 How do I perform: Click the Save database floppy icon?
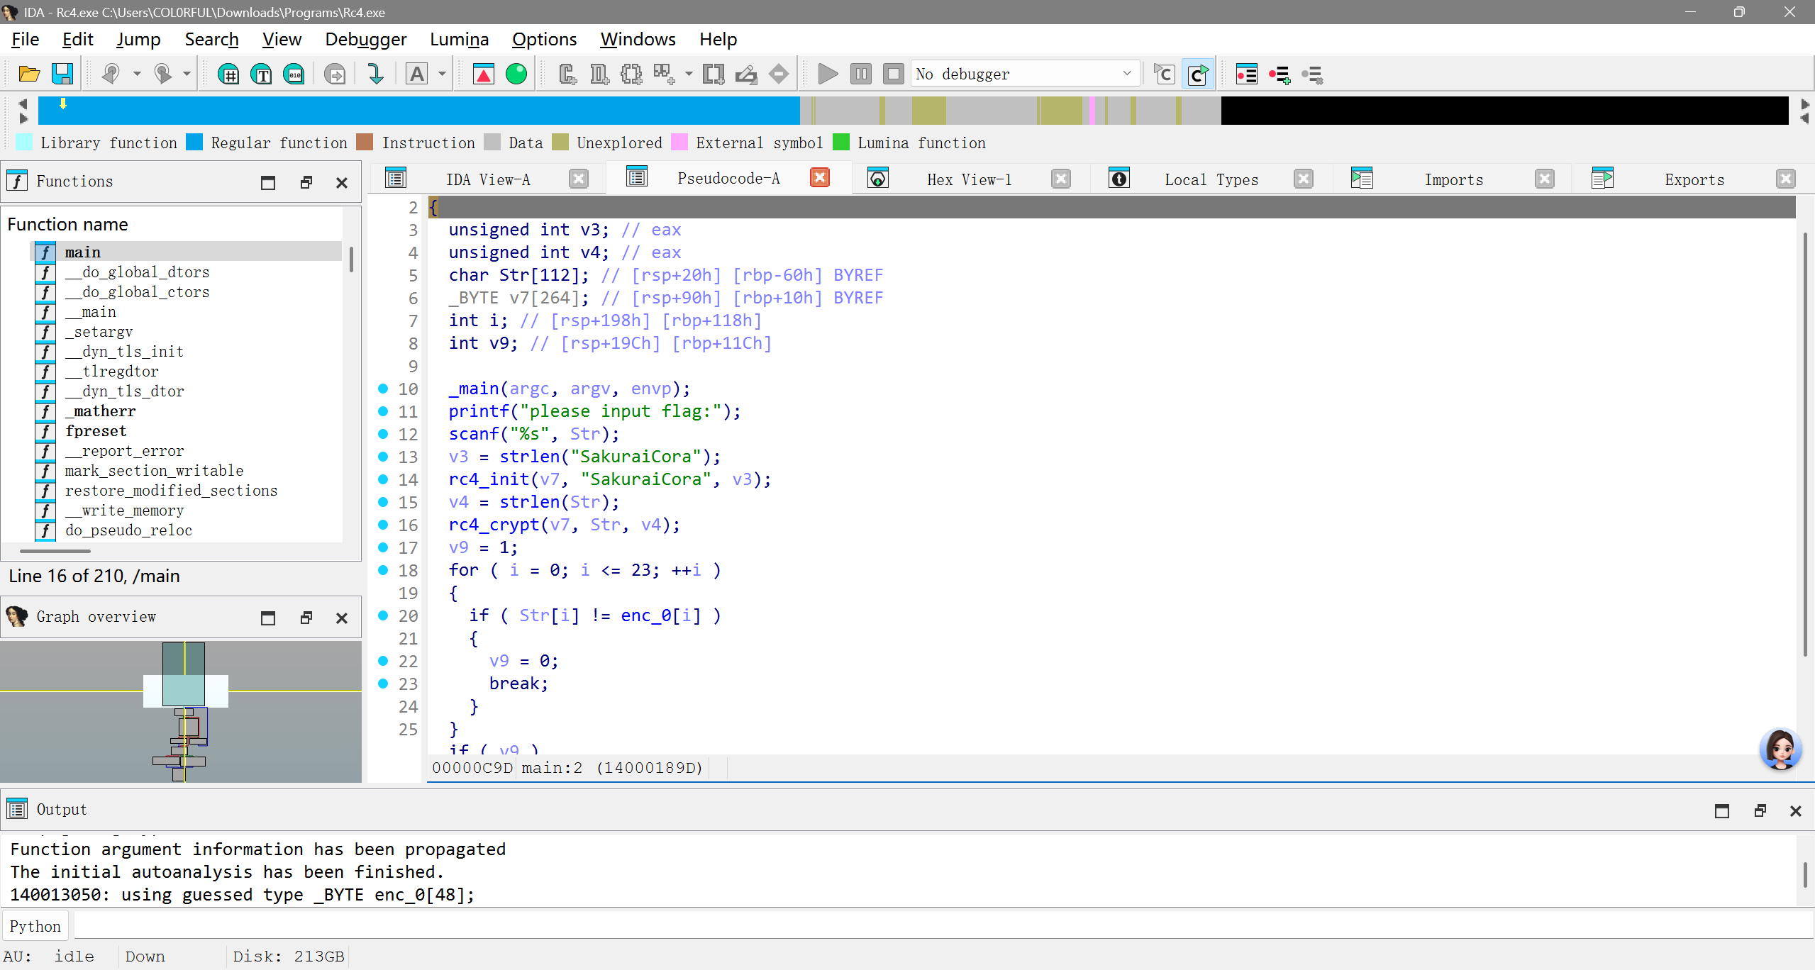[62, 74]
